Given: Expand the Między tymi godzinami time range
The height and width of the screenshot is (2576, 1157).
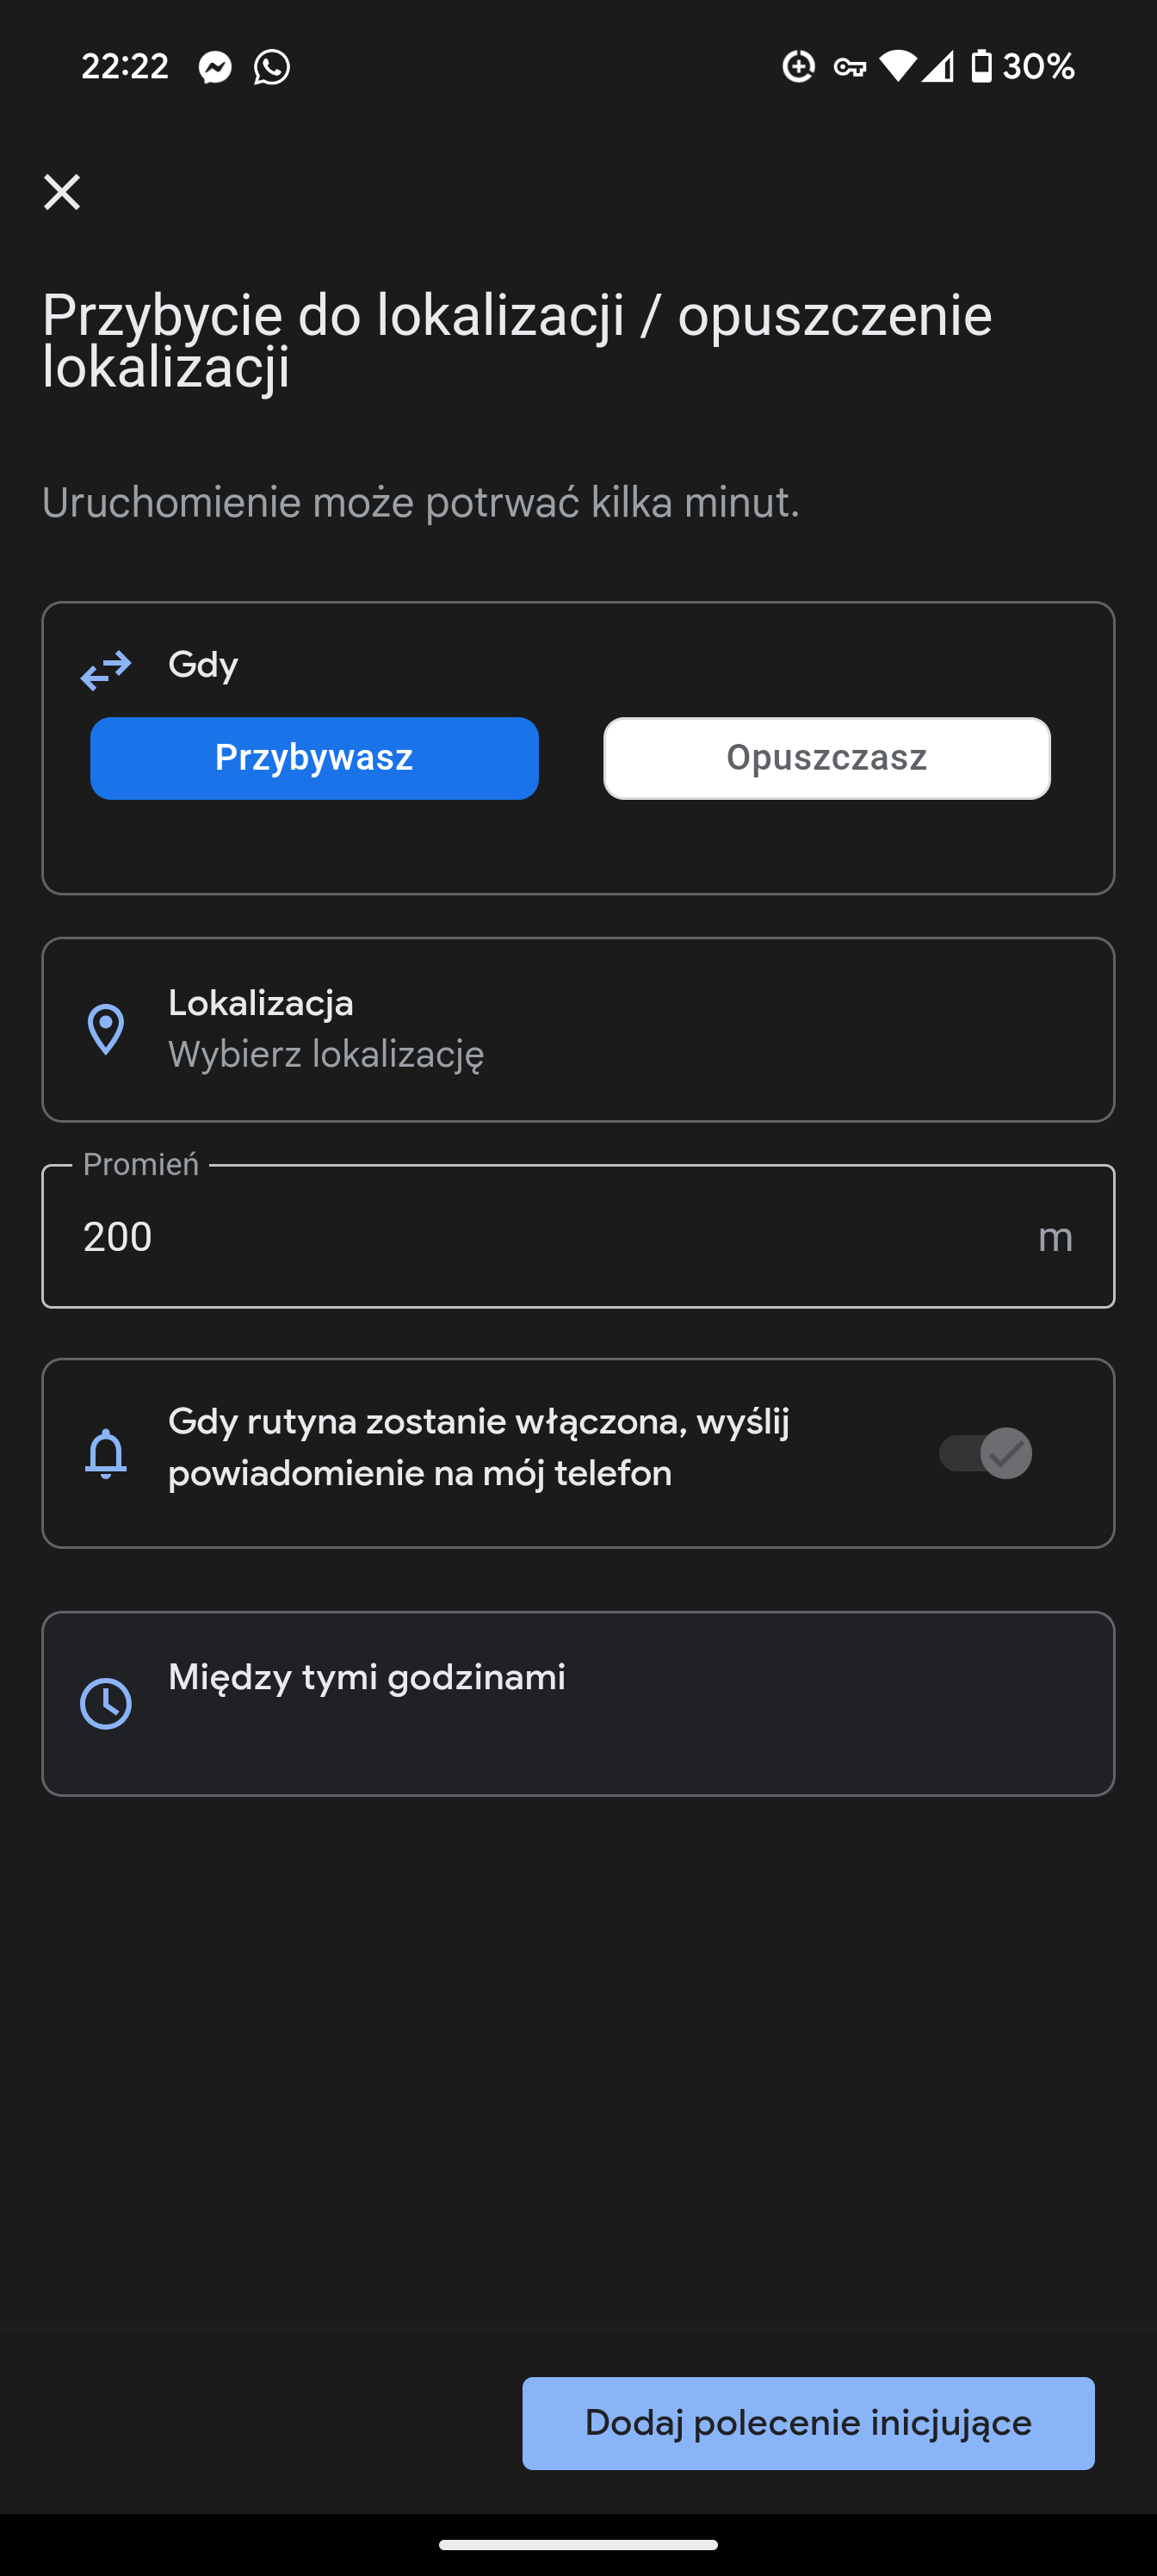Looking at the screenshot, I should 578,1703.
